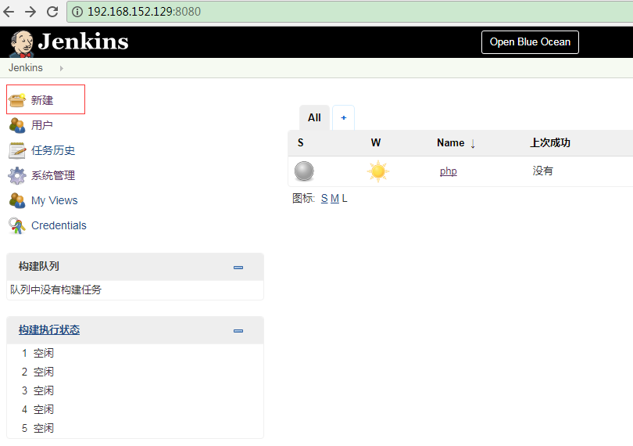Add a new view with plus tab
Viewport: 633px width, 446px height.
pos(344,117)
